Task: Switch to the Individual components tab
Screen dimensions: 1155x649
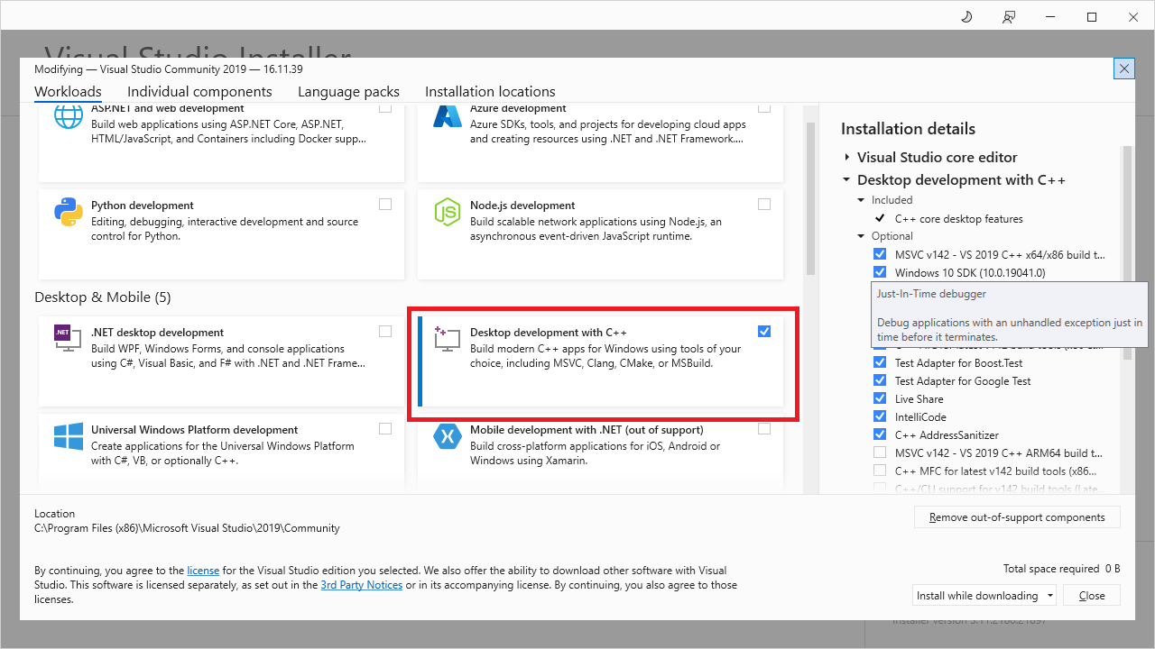Action: click(199, 92)
